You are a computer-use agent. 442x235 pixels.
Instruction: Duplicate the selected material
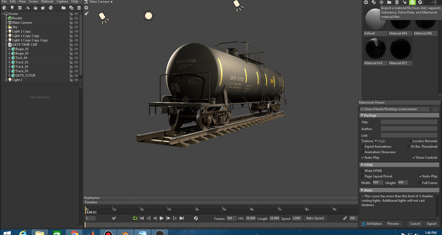[x=374, y=2]
